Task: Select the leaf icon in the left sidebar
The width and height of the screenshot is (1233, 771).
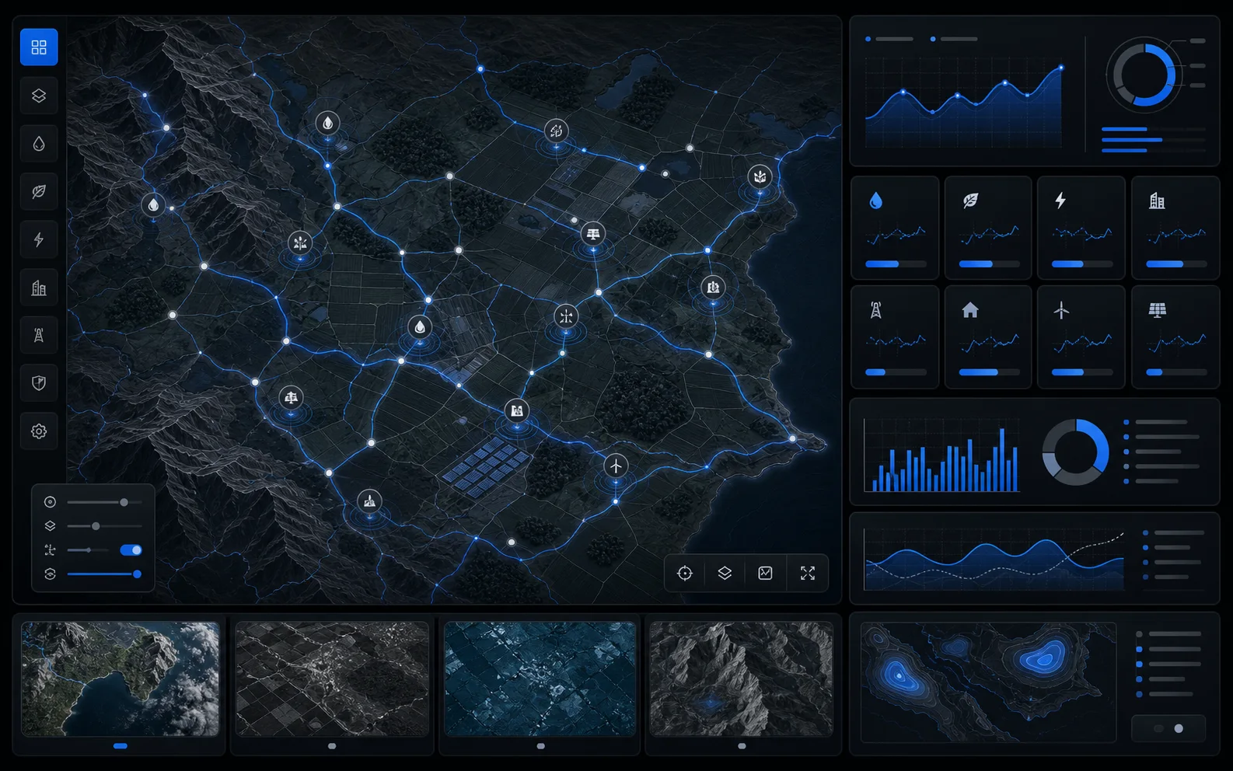Action: pyautogui.click(x=39, y=191)
